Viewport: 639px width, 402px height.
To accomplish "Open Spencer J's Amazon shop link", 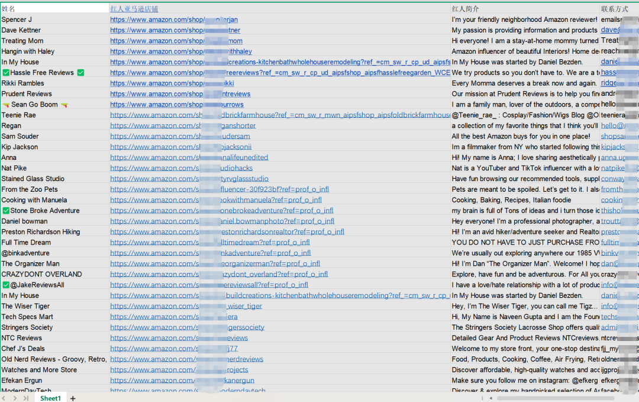I will point(174,20).
